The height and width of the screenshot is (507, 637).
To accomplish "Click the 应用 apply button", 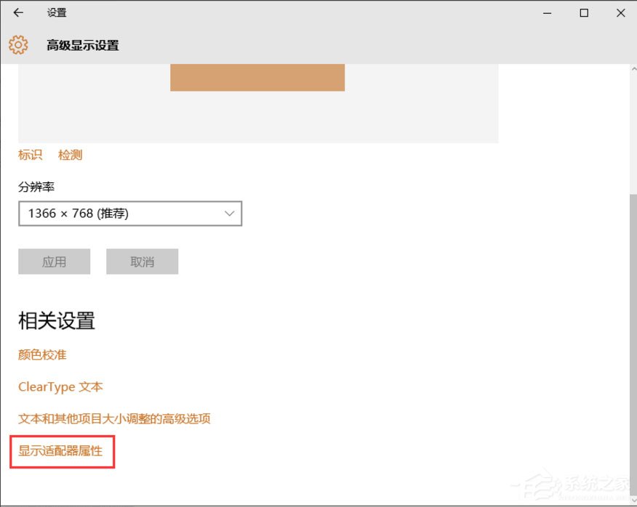I will [54, 261].
